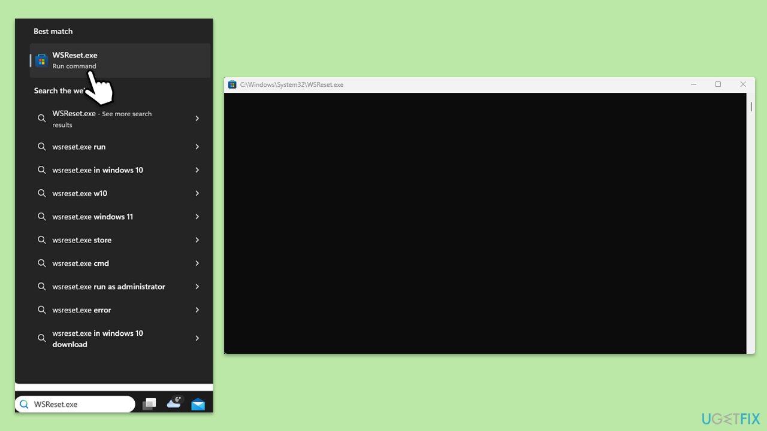Choose suggestion 'wsreset.exe in windows 10 download'

[120, 339]
